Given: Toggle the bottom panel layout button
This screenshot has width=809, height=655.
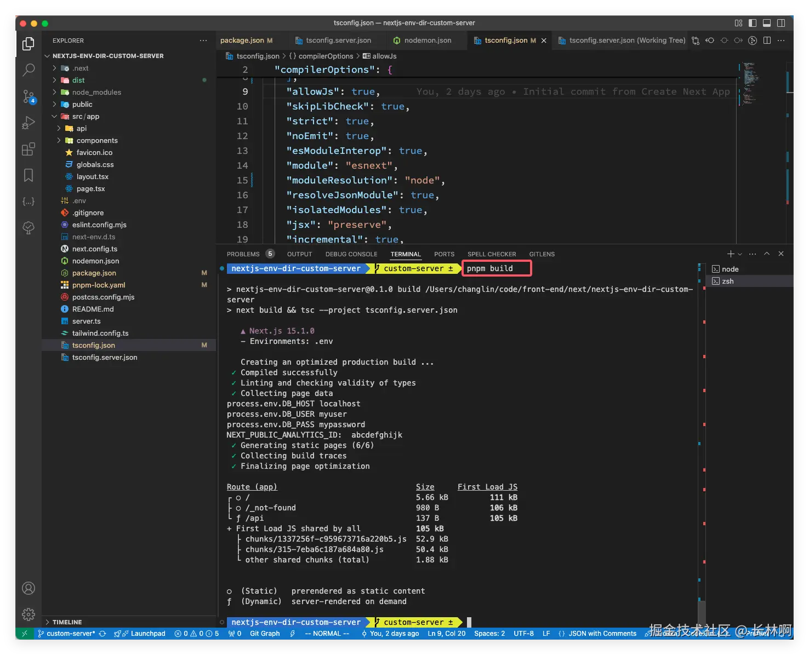Looking at the screenshot, I should point(767,23).
